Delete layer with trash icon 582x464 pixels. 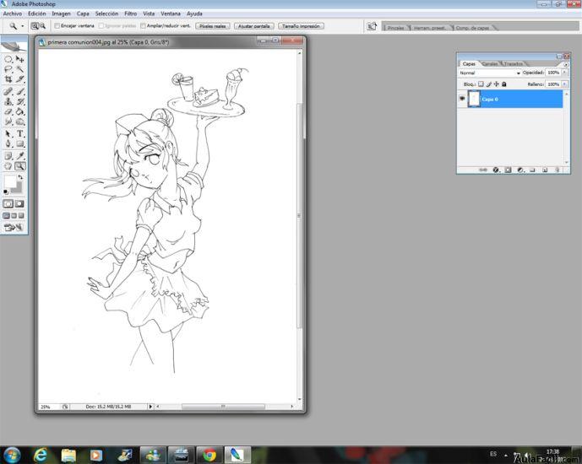[x=557, y=170]
